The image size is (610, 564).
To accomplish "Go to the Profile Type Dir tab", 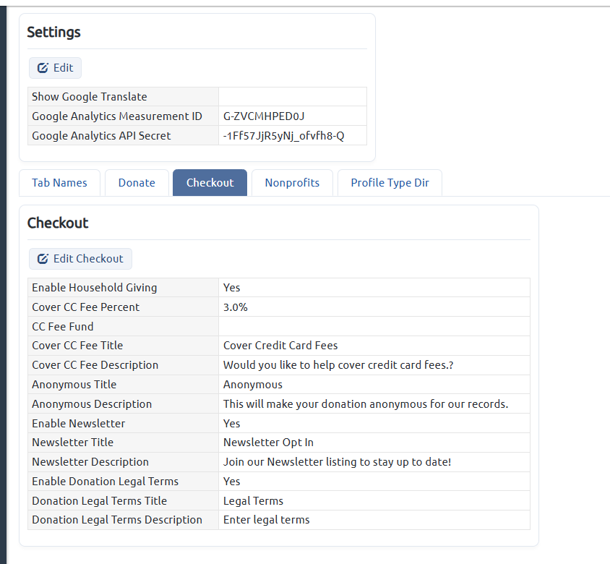I will tap(390, 182).
